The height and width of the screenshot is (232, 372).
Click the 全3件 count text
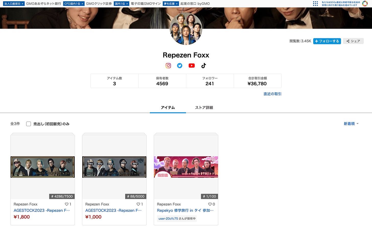pos(15,124)
